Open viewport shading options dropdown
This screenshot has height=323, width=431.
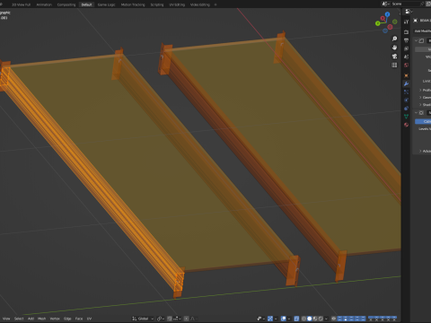pos(326,319)
